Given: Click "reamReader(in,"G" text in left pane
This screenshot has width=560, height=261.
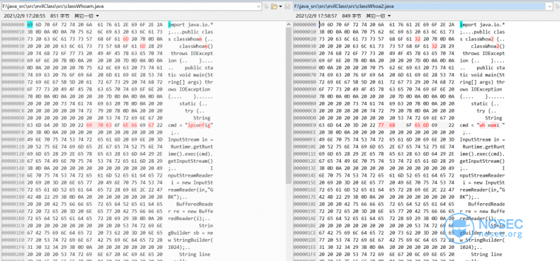Looking at the screenshot, I should pos(191,190).
